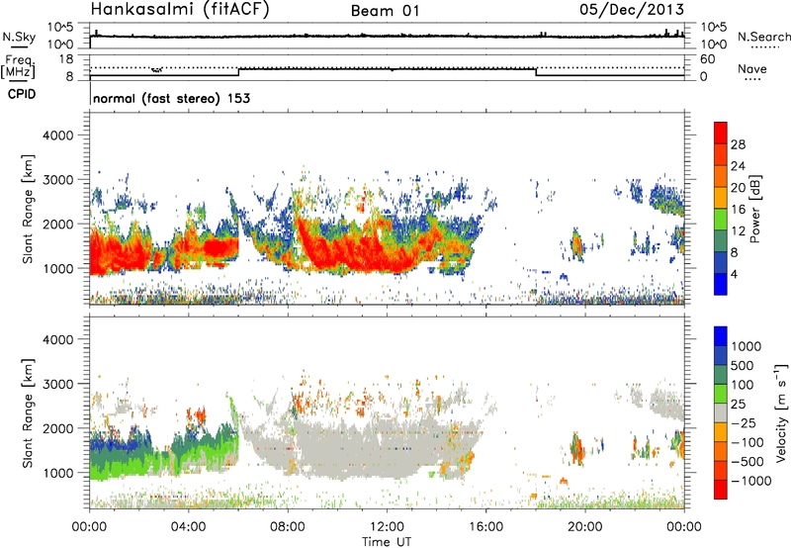Select the '12' power colorbar label
The width and height of the screenshot is (791, 548).
738,231
